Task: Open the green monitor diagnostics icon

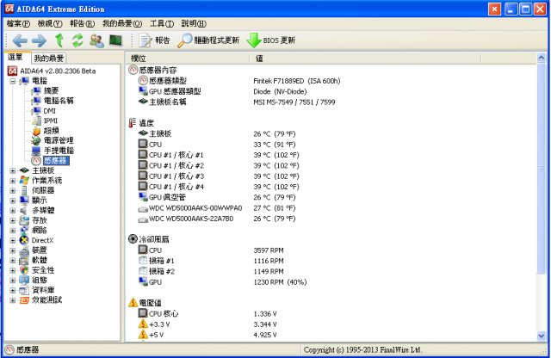Action: point(115,40)
